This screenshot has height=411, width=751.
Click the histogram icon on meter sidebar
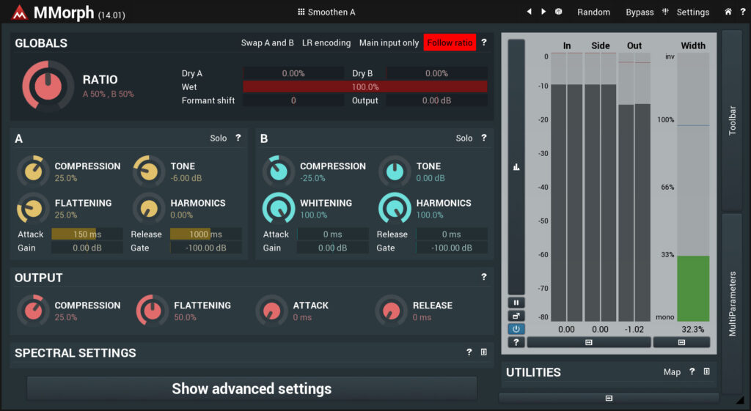(x=516, y=166)
